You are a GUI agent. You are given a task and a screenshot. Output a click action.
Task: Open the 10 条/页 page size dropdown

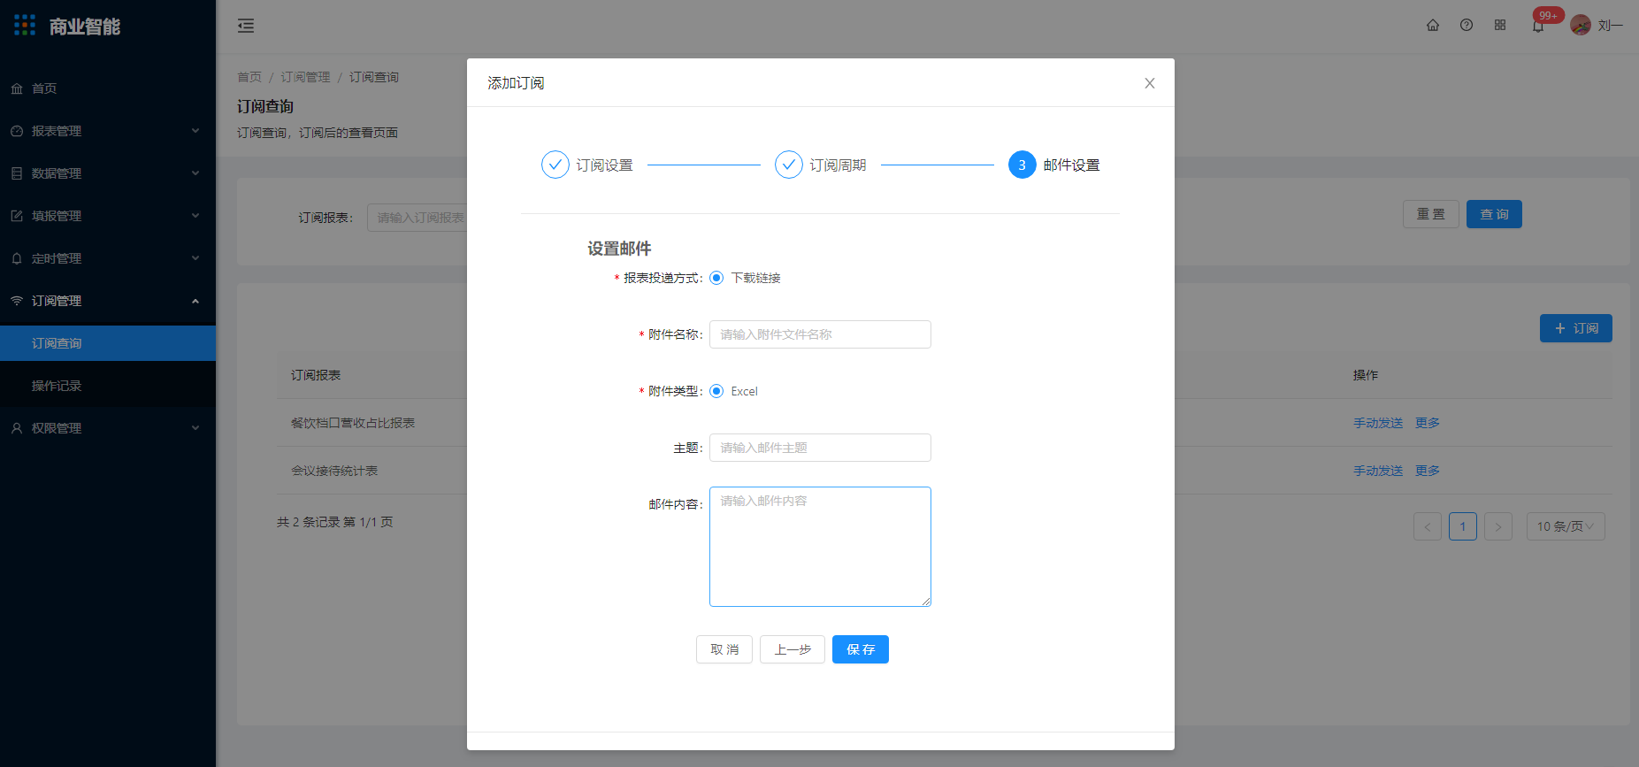pyautogui.click(x=1566, y=526)
